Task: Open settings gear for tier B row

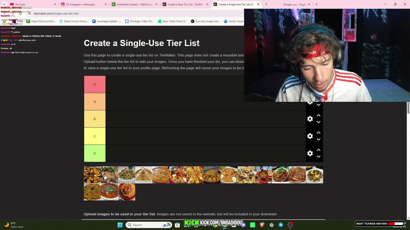Action: coord(310,119)
